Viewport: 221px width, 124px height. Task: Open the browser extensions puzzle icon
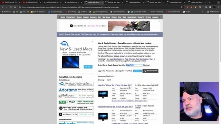(x=200, y=7)
